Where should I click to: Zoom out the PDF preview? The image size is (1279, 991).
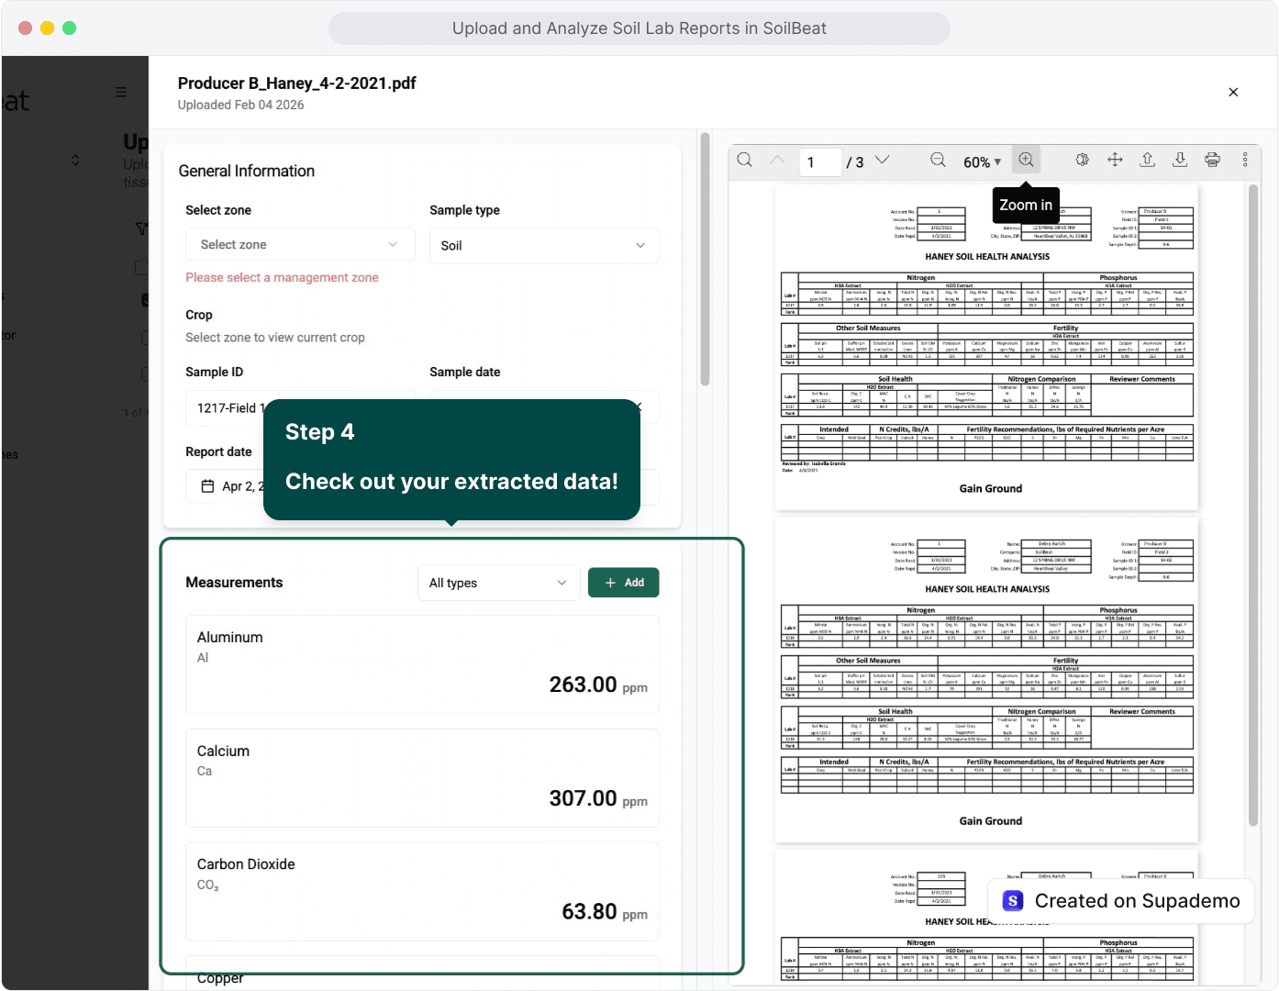pos(938,161)
